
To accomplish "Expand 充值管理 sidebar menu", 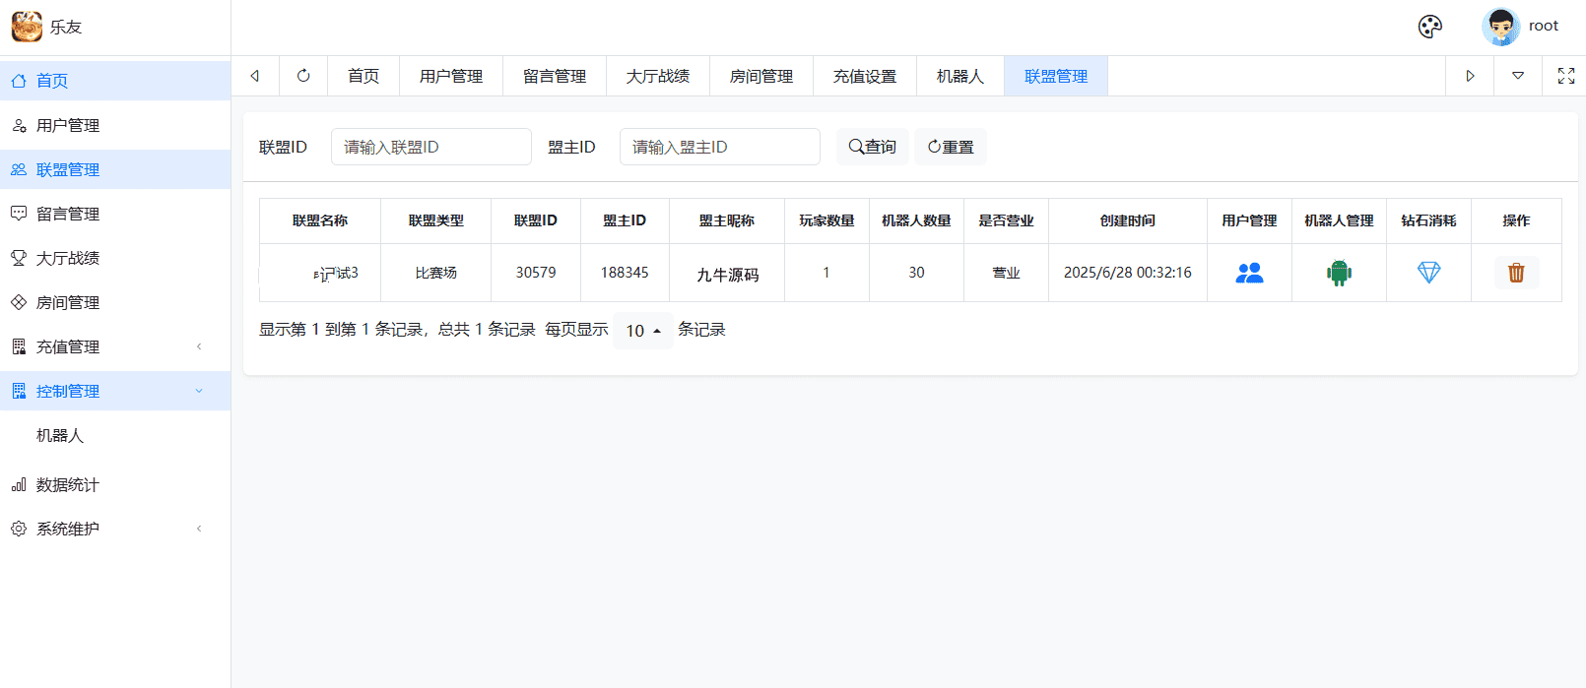I will coord(115,346).
